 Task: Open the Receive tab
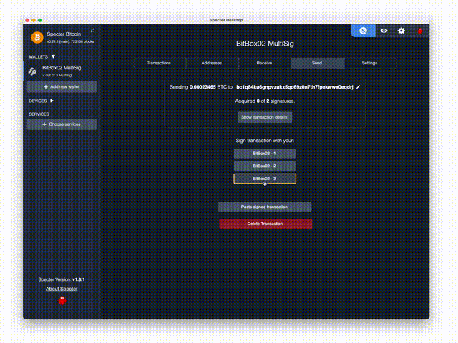click(x=264, y=63)
